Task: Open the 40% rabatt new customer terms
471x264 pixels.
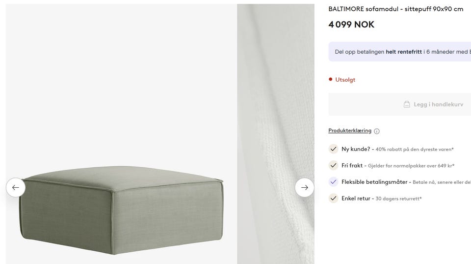Action: (x=415, y=149)
